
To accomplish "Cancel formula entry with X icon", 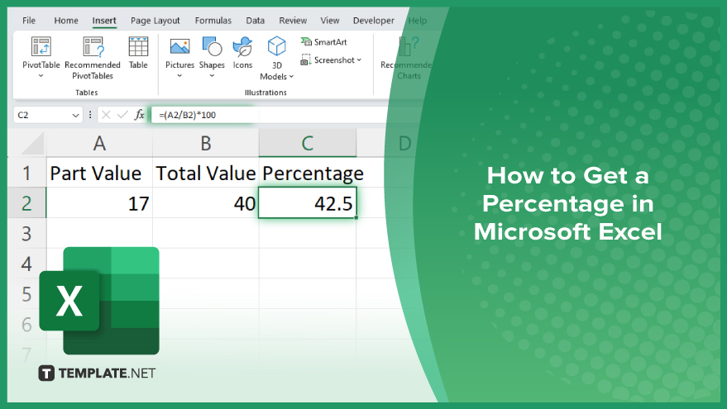I will coord(106,115).
